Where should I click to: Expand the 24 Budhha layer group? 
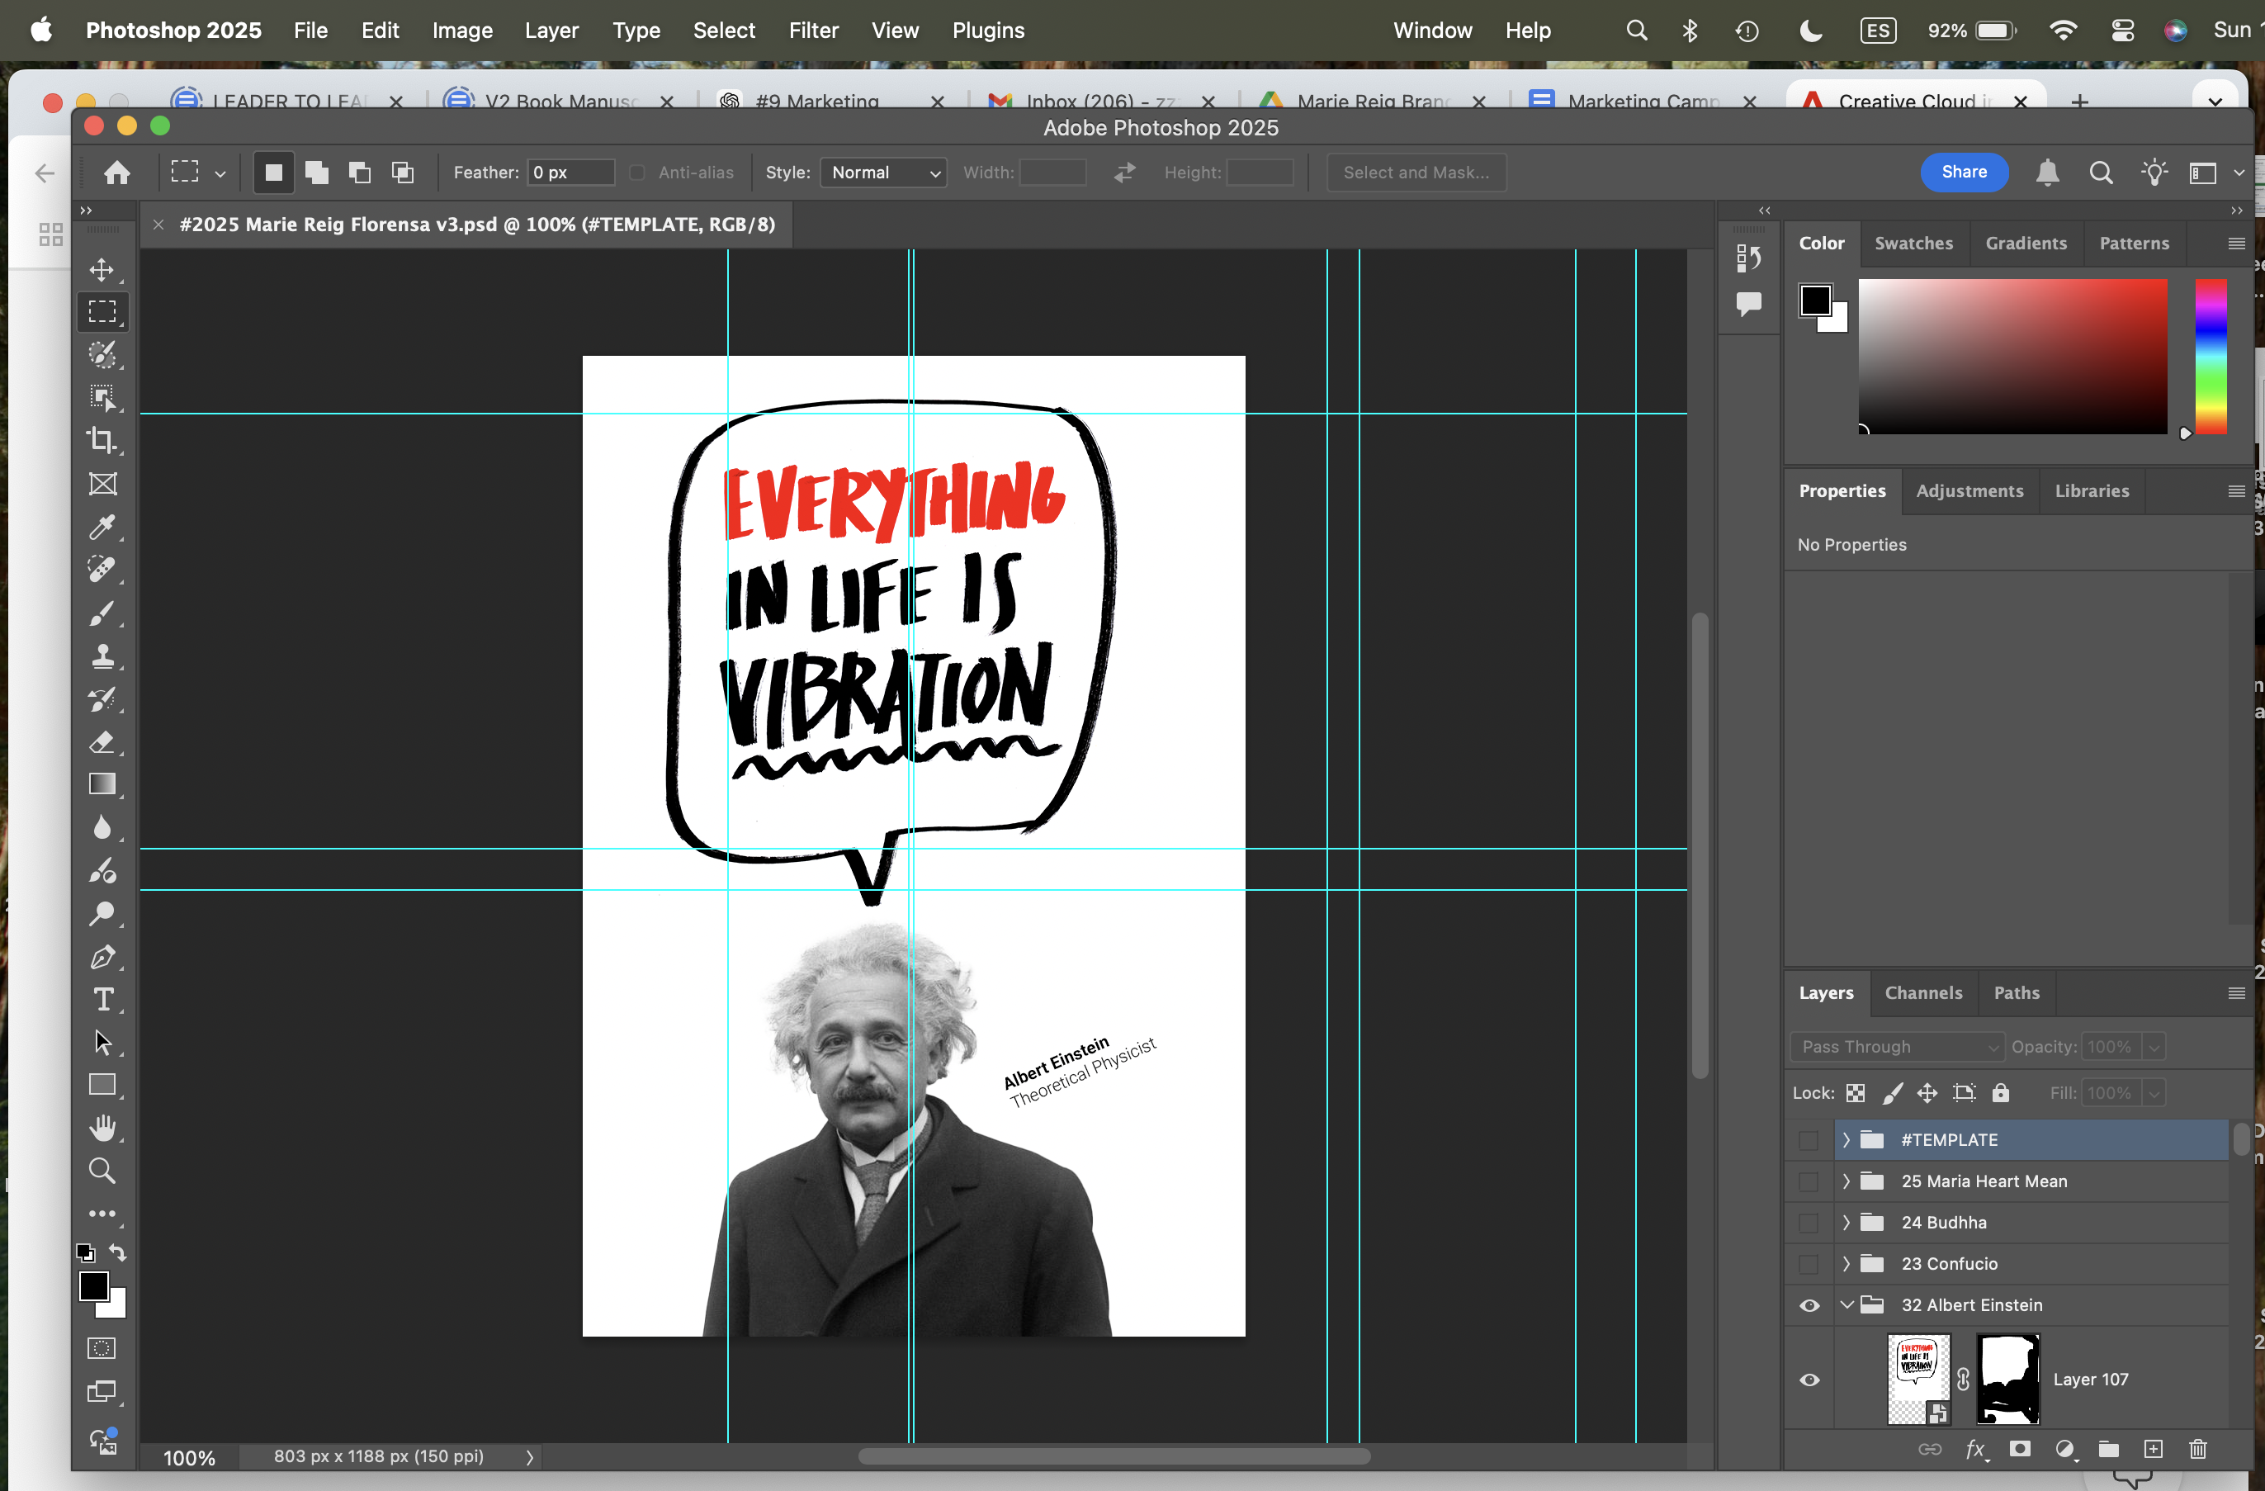pyautogui.click(x=1847, y=1223)
